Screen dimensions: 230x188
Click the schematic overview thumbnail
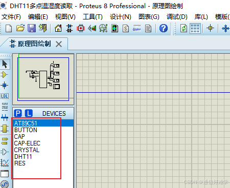[43, 79]
